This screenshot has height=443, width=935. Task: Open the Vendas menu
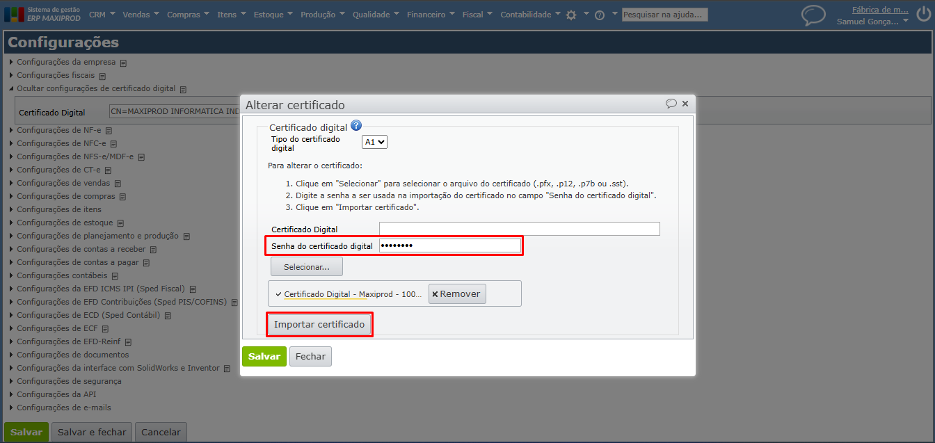click(x=141, y=15)
